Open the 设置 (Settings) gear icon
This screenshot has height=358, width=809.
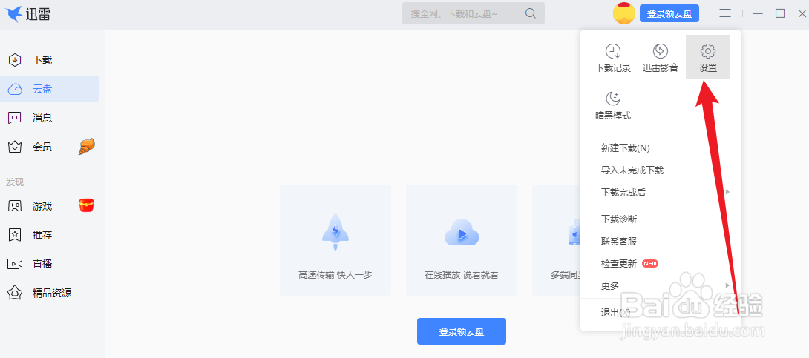(708, 51)
